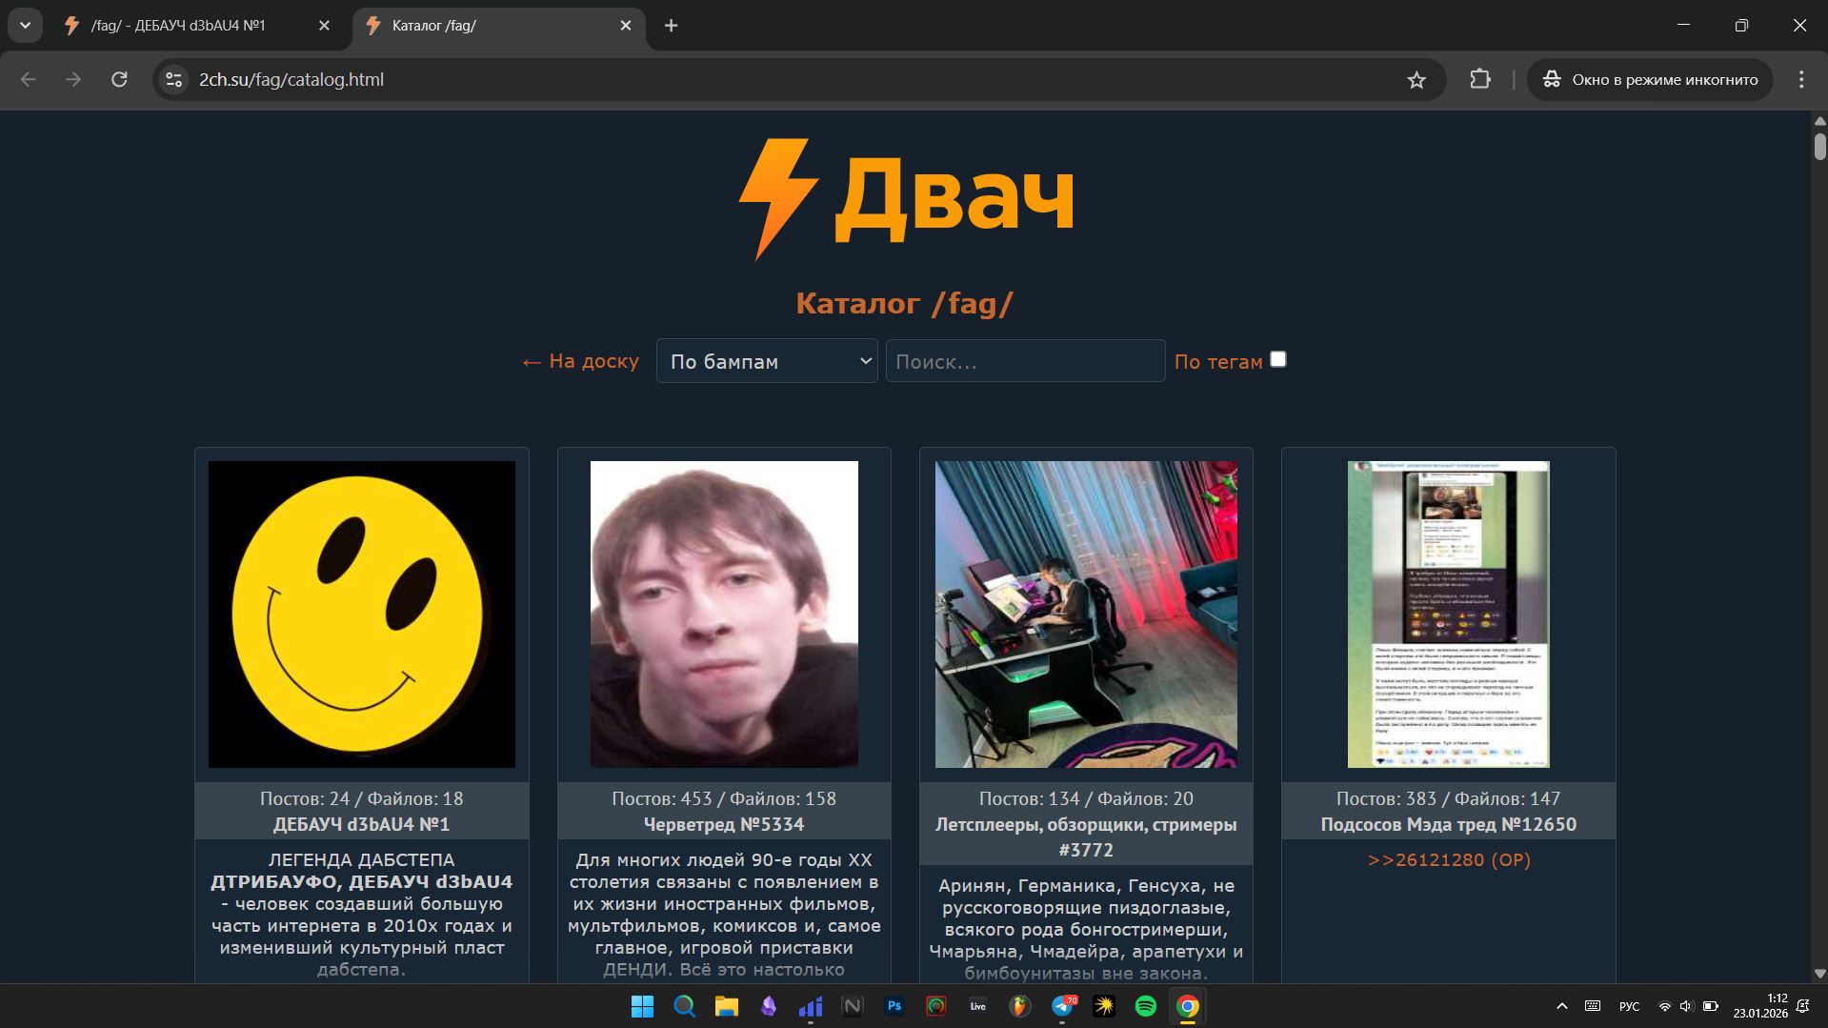Open the Chrome three-dot menu
1828x1028 pixels.
pos(1800,80)
